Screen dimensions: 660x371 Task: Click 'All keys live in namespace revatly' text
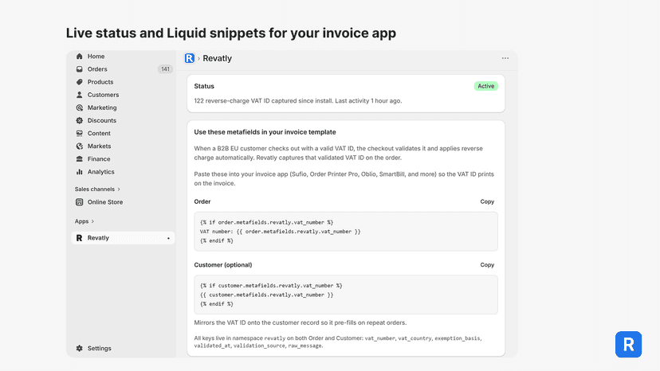coord(338,342)
